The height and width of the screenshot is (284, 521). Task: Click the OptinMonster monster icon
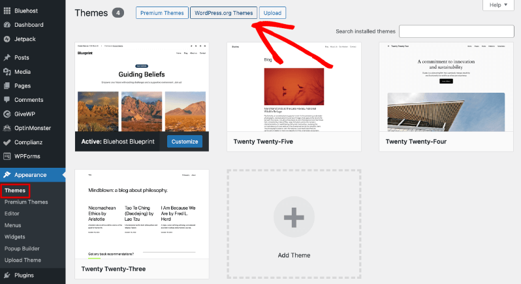7,128
